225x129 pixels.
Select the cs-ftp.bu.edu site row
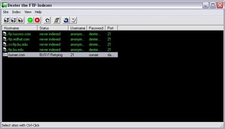[60, 44]
